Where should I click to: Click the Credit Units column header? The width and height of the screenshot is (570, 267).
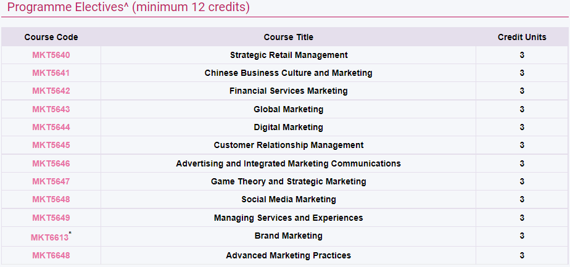(522, 37)
